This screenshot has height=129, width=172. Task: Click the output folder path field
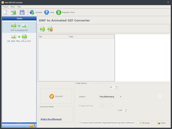[x=107, y=123]
